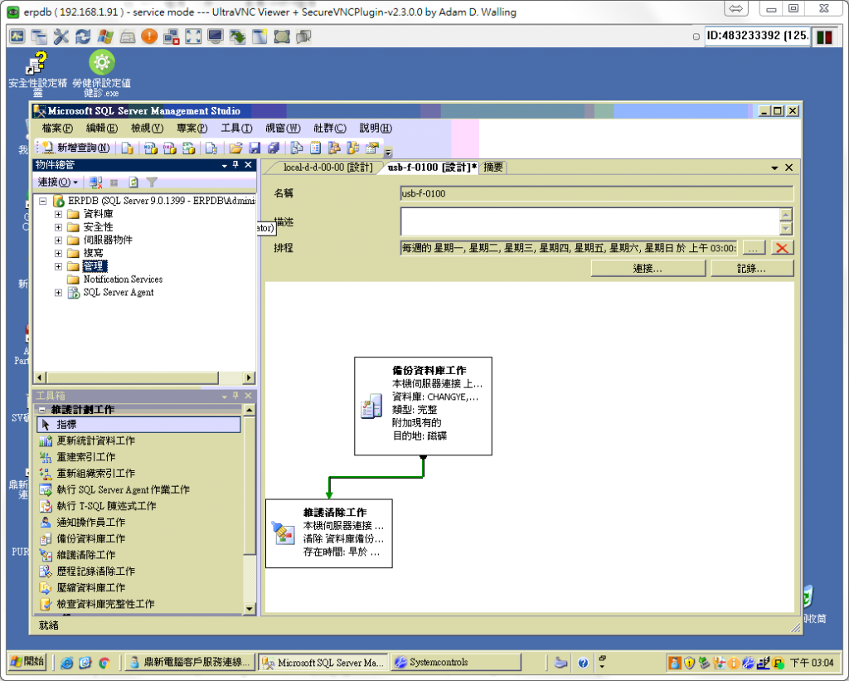Screen dimensions: 849x681
Task: Click the Filter funnel icon in Object Explorer
Action: pyautogui.click(x=152, y=182)
